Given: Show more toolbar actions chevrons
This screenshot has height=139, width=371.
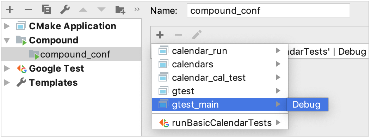Looking at the screenshot, I should pos(137,9).
